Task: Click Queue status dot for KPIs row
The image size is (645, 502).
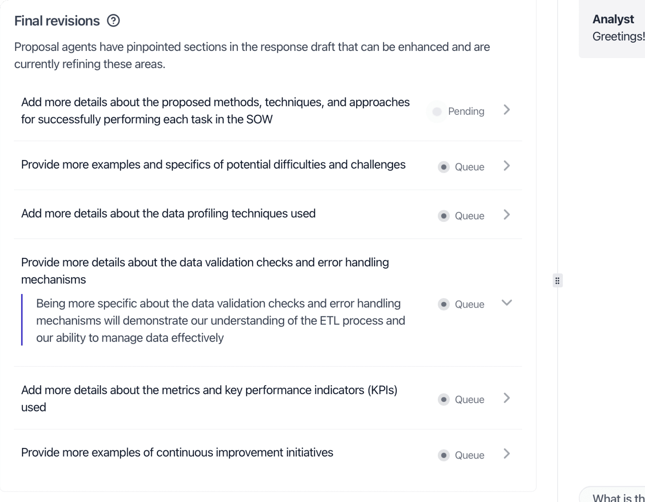Action: point(444,399)
